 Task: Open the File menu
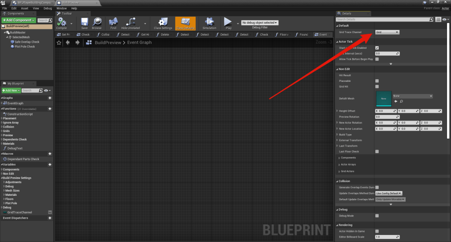[x=4, y=8]
